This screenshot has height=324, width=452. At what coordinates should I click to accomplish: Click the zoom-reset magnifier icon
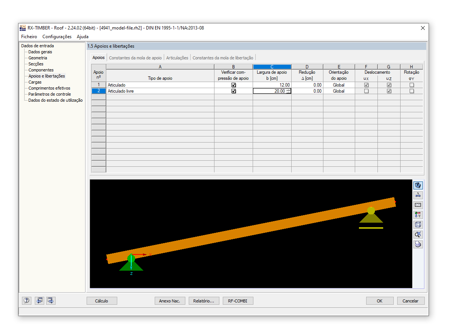(418, 234)
